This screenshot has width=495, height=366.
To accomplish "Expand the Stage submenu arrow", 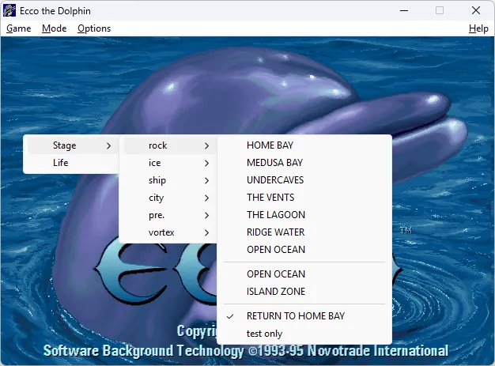I will [x=108, y=145].
